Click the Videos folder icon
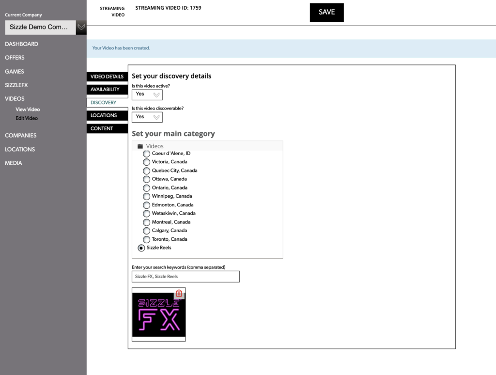The width and height of the screenshot is (496, 375). coord(140,146)
